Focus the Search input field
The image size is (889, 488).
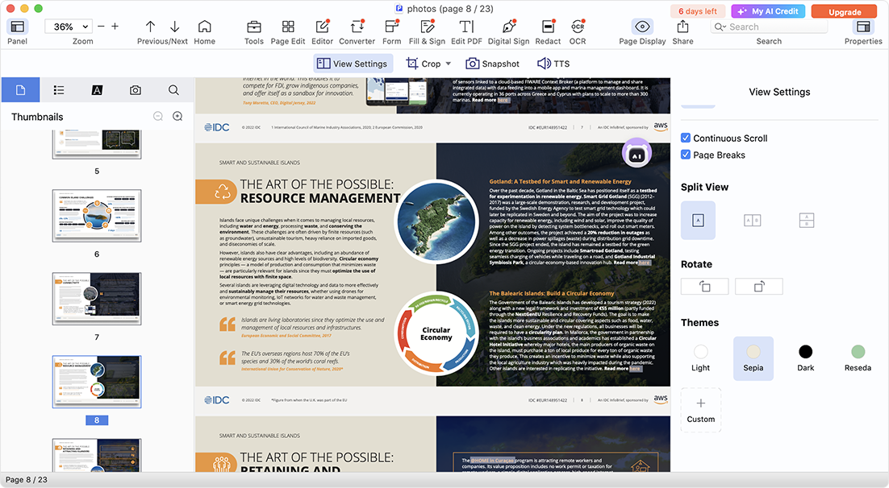pyautogui.click(x=769, y=27)
